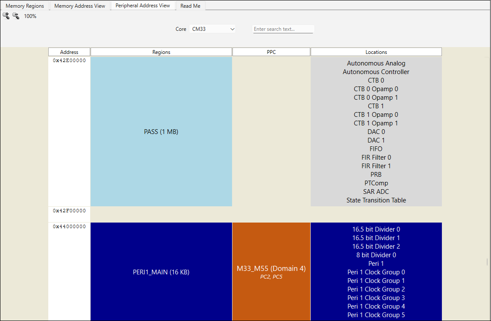
Task: Click the Regions column header
Action: tap(161, 52)
